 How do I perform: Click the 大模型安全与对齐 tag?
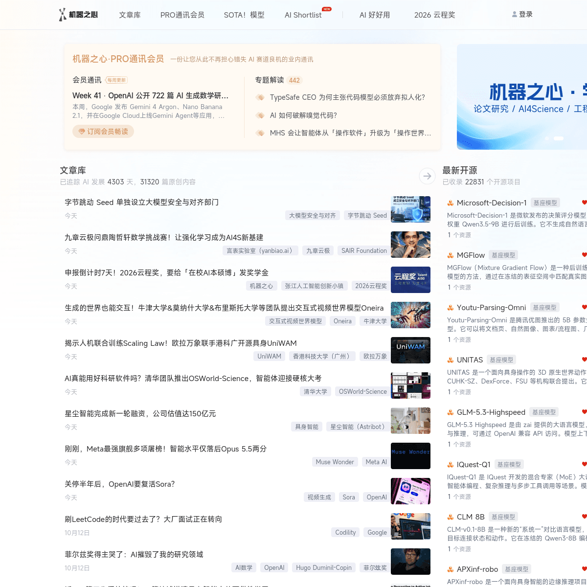pyautogui.click(x=313, y=215)
